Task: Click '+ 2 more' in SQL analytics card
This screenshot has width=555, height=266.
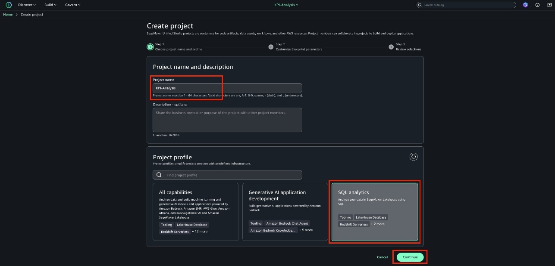Action: click(378, 224)
